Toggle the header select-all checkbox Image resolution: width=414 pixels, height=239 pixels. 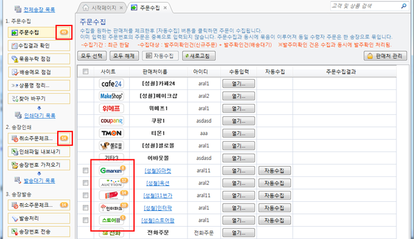pos(86,72)
